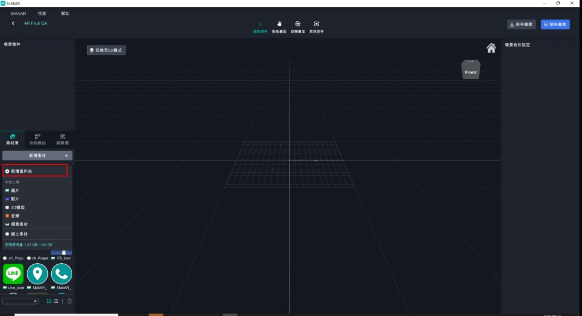
Task: Open the 視窗 menu
Action: (42, 13)
